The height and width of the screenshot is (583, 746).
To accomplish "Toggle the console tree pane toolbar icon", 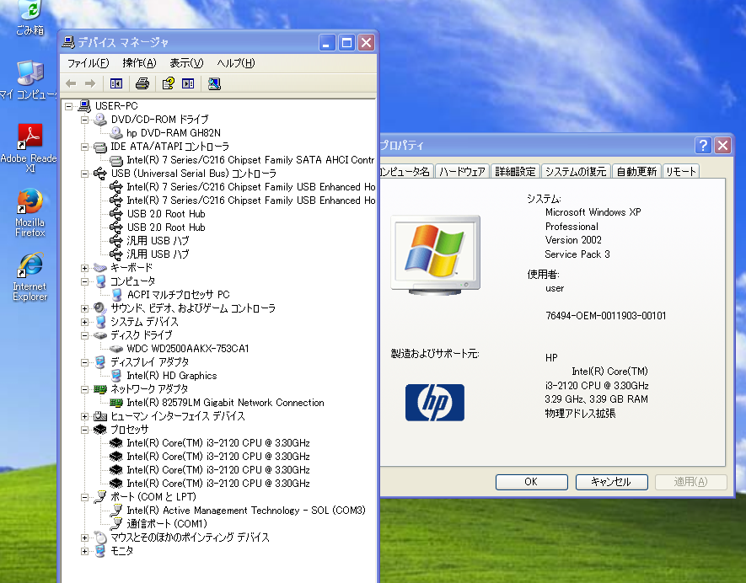I will [116, 83].
